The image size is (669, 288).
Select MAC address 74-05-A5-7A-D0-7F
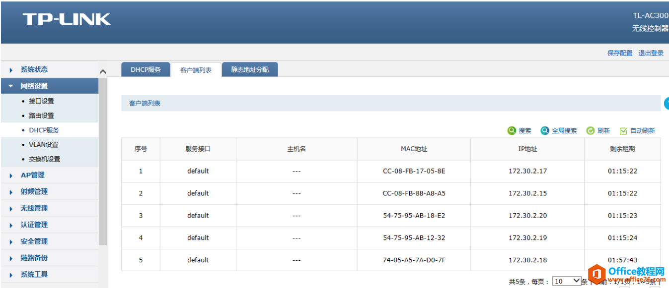[x=414, y=260]
